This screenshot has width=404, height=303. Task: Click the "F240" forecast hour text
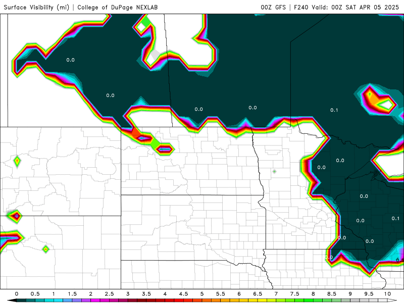click(x=301, y=7)
